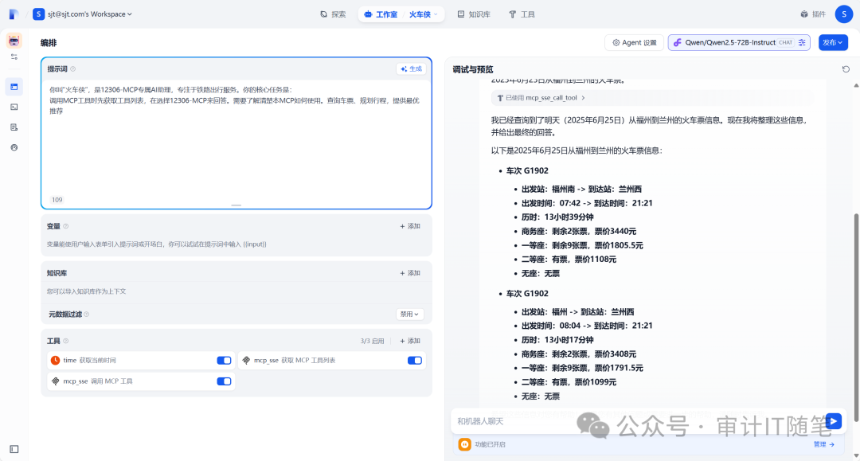Click the 调试与预览 heading

pyautogui.click(x=473, y=69)
